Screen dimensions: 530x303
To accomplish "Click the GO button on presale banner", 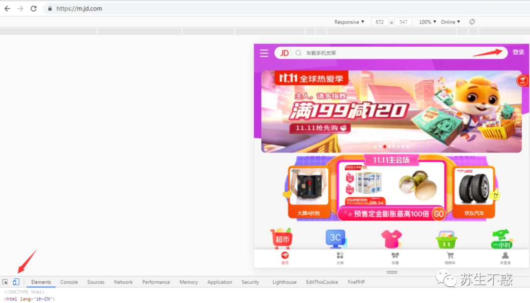I will (x=439, y=214).
